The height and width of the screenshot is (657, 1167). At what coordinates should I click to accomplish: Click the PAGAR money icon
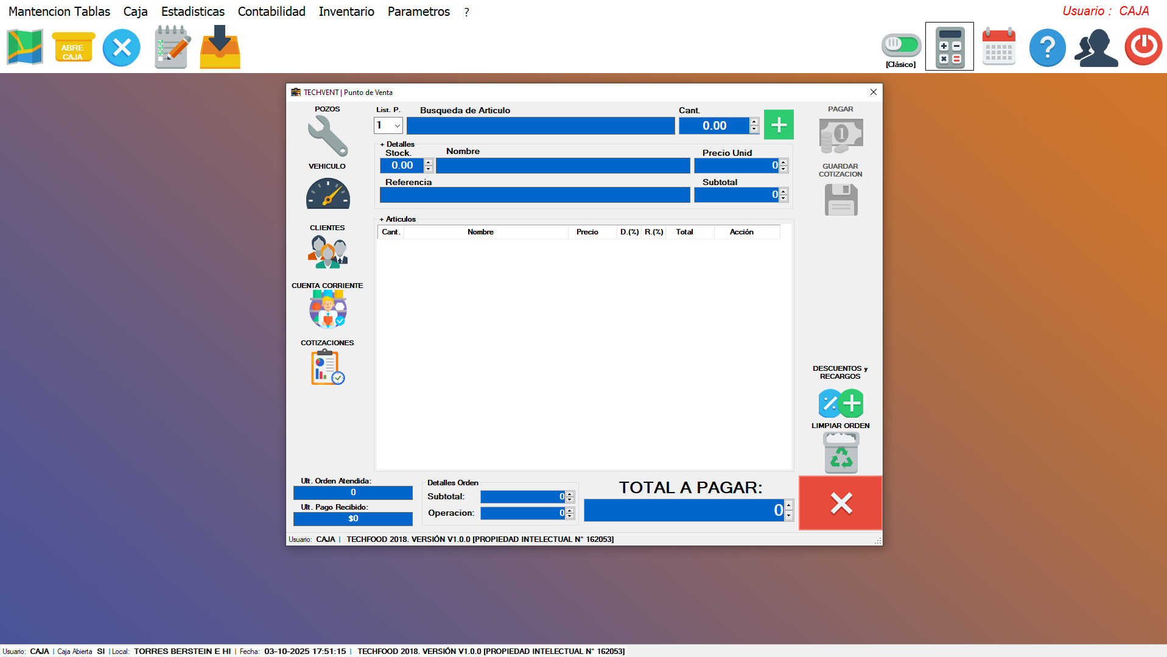[841, 135]
